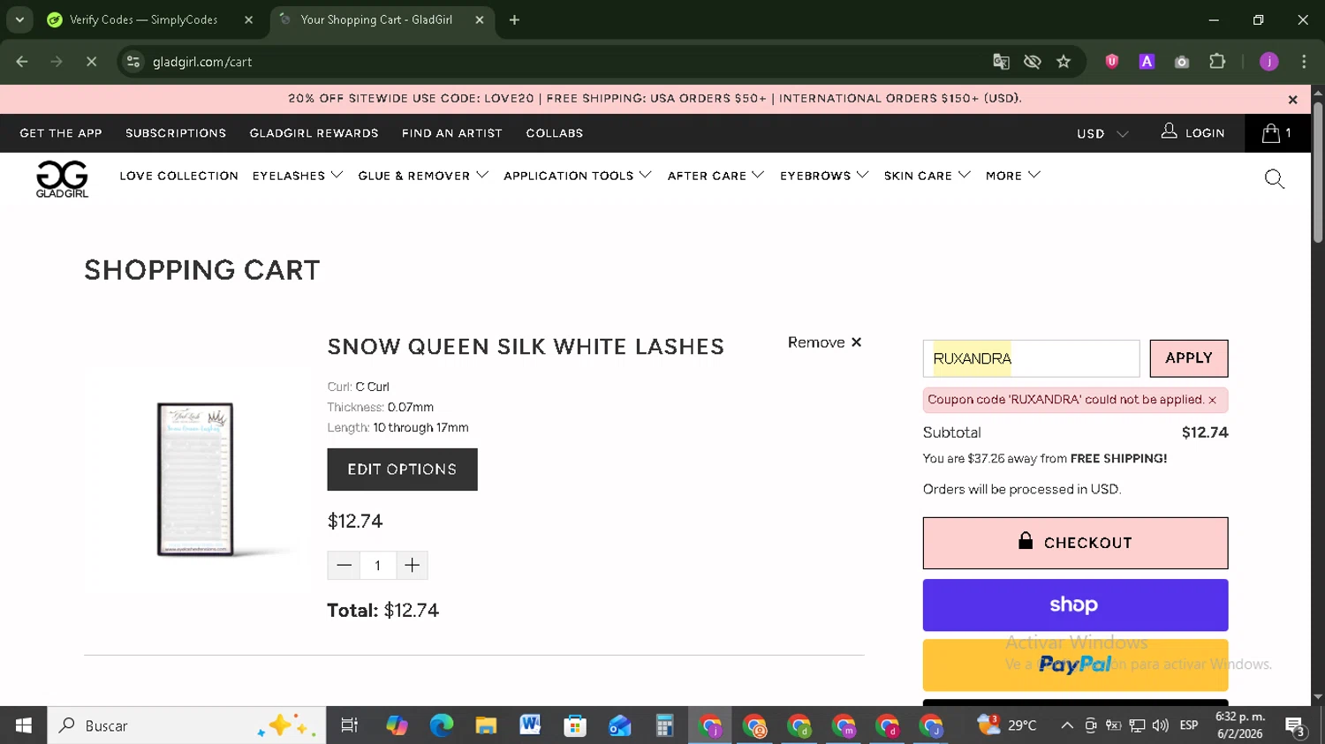Open the SUBSCRIPTIONS link
The image size is (1325, 744).
[x=176, y=133]
